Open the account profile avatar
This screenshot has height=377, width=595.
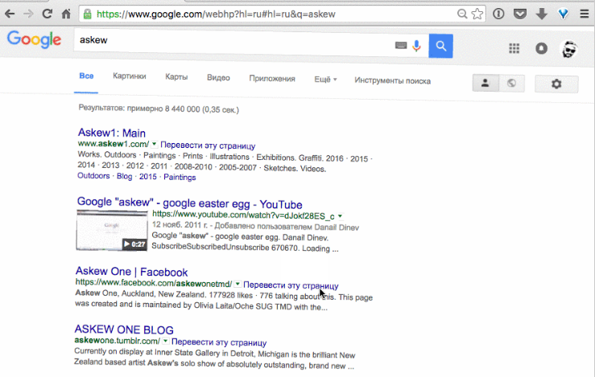[569, 49]
